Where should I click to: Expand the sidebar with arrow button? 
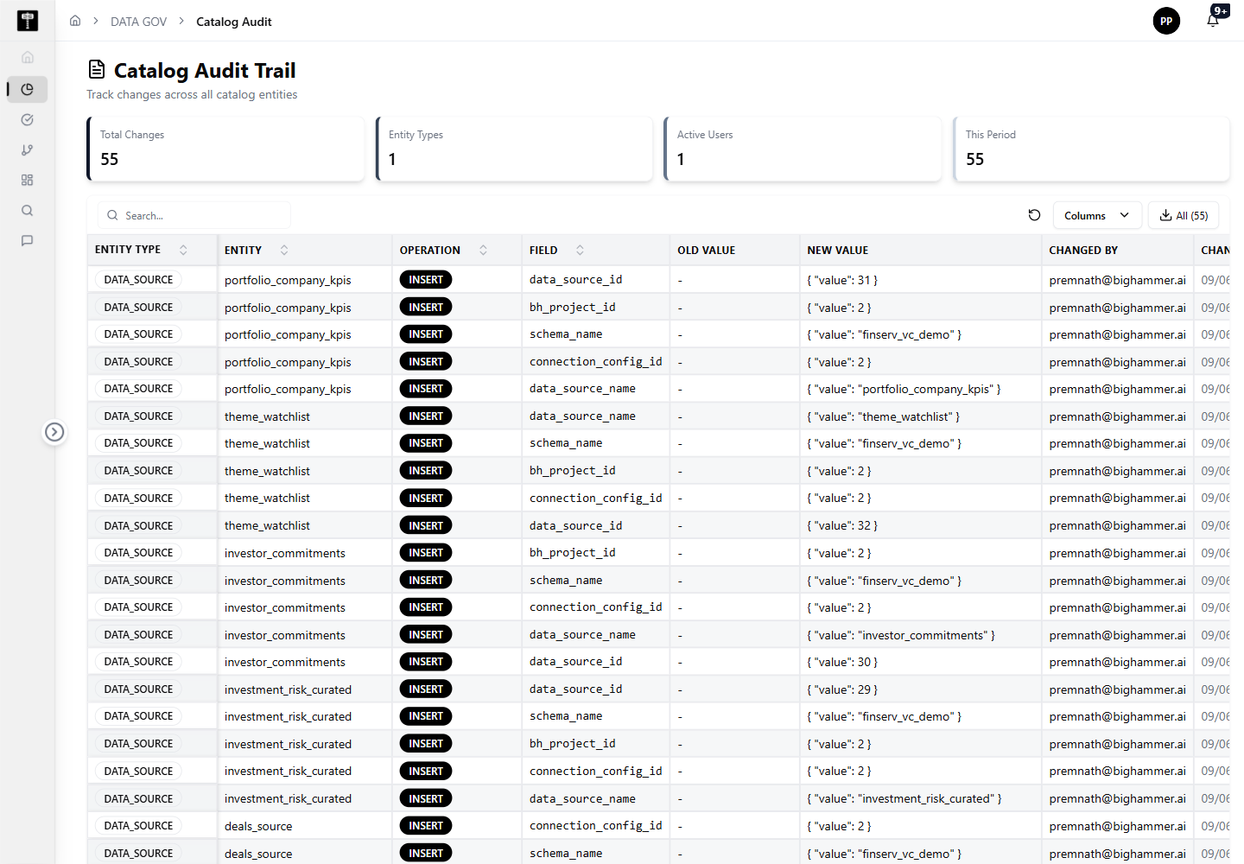coord(54,432)
